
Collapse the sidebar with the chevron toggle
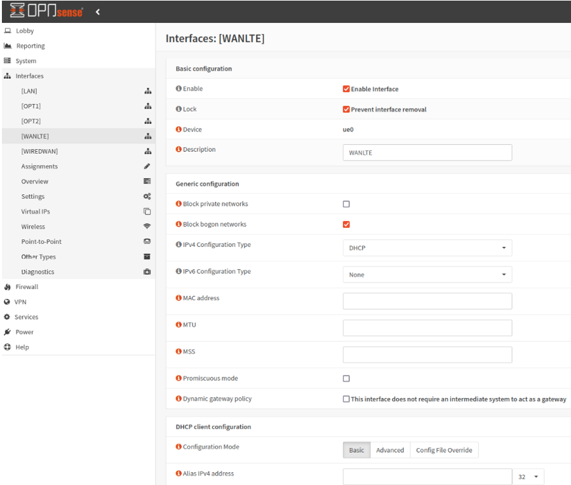pyautogui.click(x=98, y=12)
